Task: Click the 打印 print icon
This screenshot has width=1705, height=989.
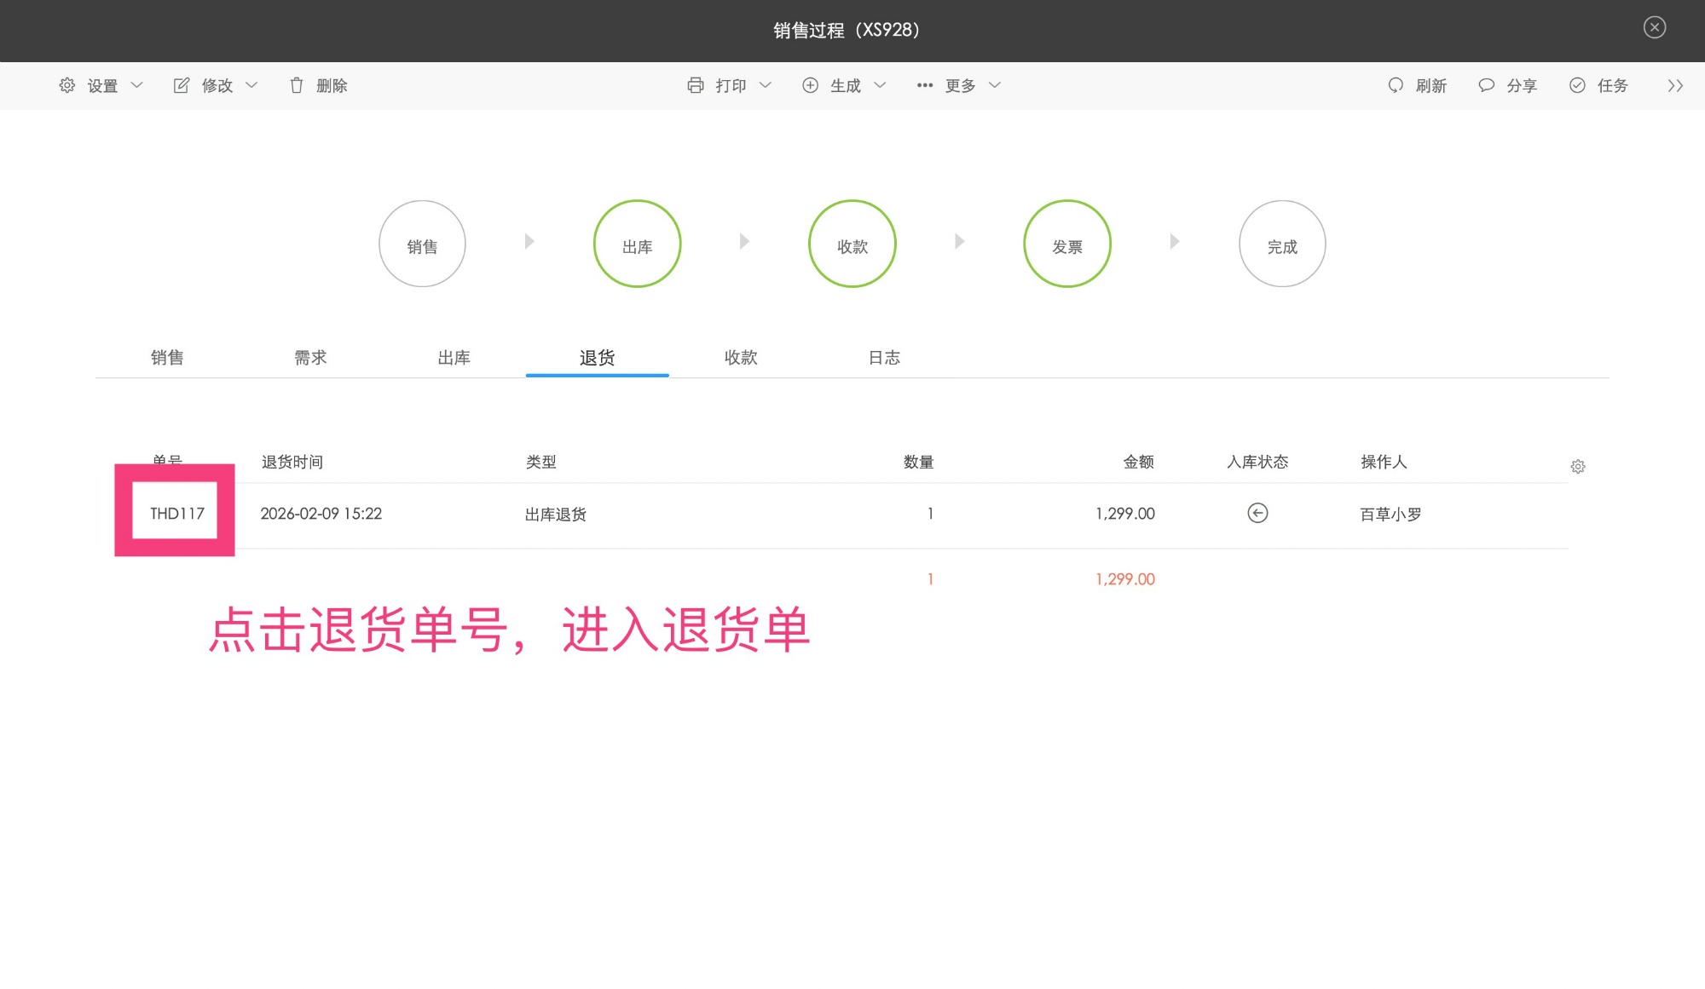Action: 696,85
